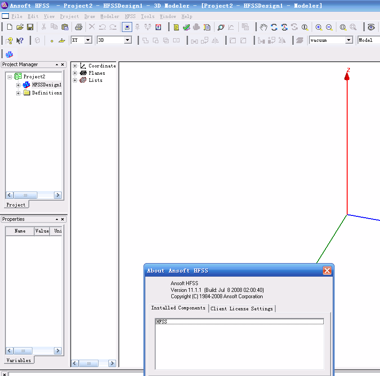This screenshot has height=376, width=380.
Task: Click the Paste clipboard icon
Action: point(65,27)
